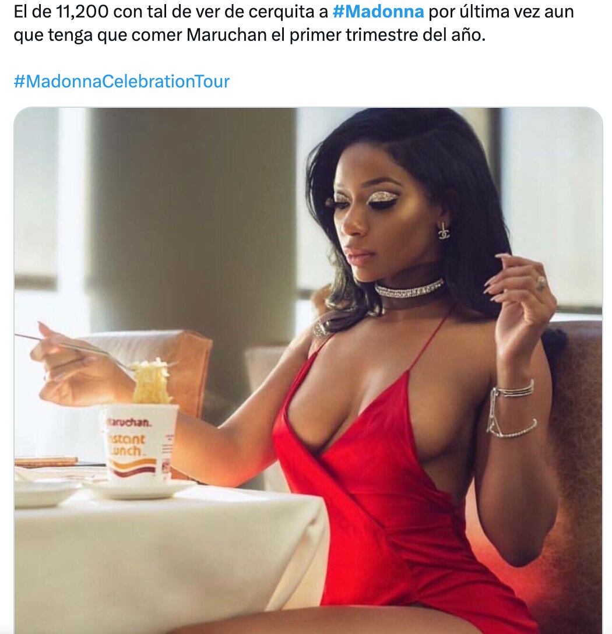Open the #MadonnaCelebrationTour hashtag
Screen dimensions: 612x634
click(x=122, y=81)
